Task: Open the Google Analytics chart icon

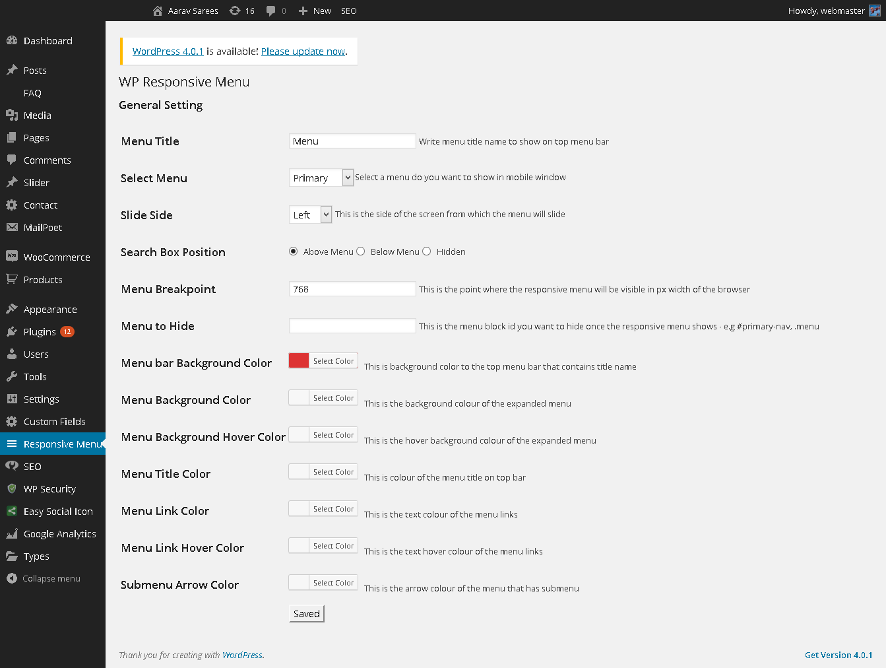Action: pos(12,533)
